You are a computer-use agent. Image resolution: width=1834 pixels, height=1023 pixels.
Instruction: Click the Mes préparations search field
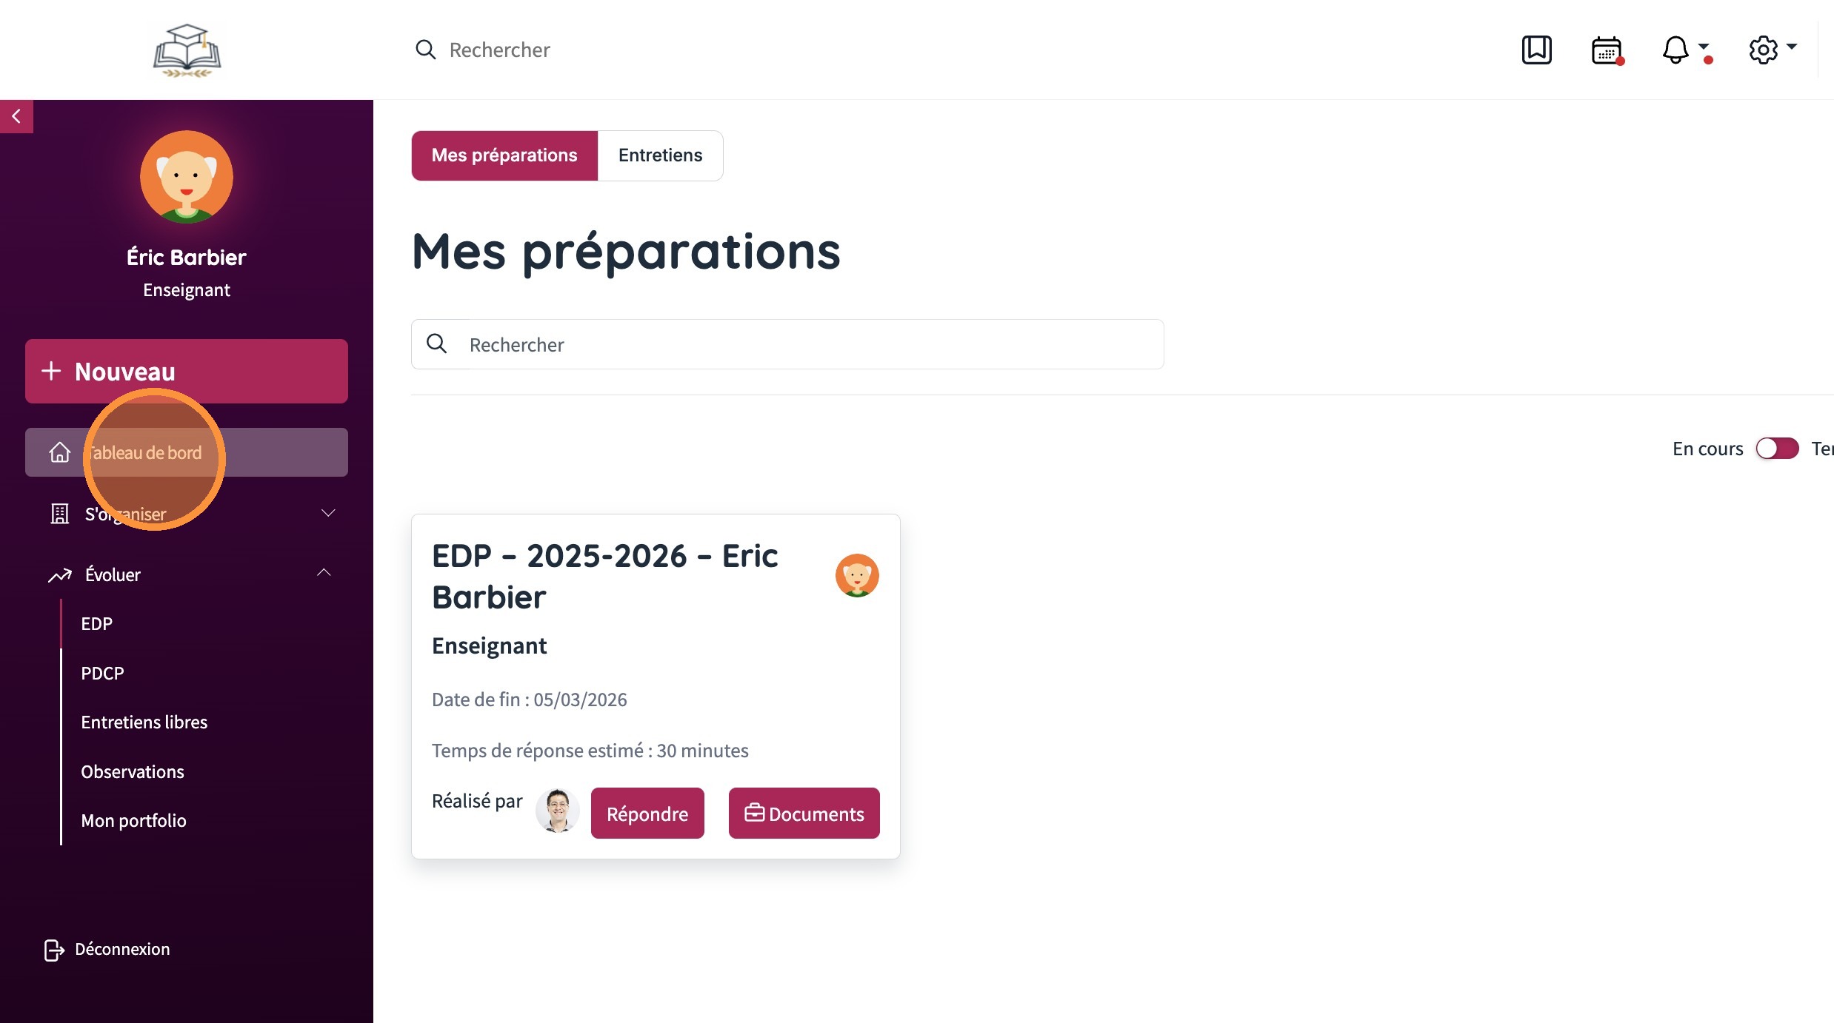807,344
